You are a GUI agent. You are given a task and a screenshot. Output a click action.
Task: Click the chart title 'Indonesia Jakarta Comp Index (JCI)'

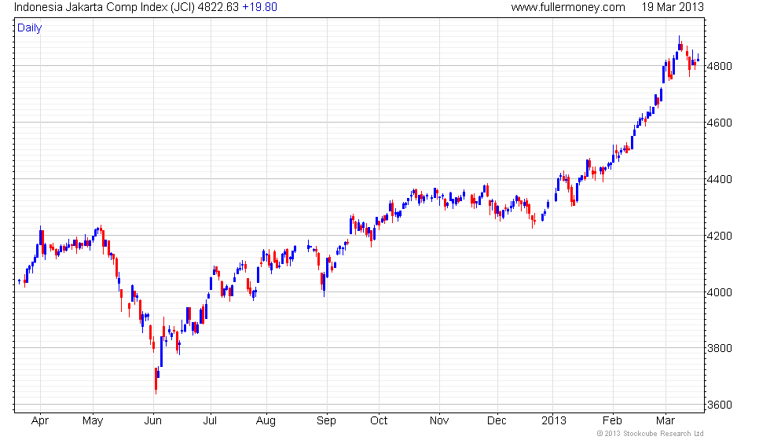(x=104, y=7)
